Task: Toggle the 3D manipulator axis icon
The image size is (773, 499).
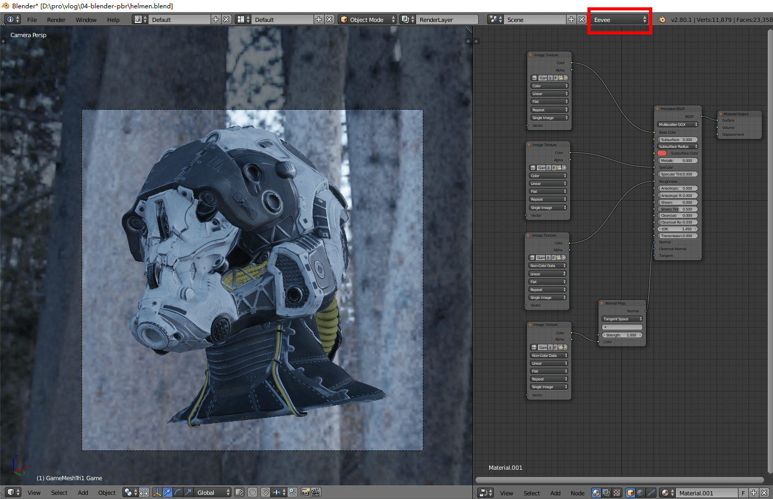Action: click(x=157, y=492)
